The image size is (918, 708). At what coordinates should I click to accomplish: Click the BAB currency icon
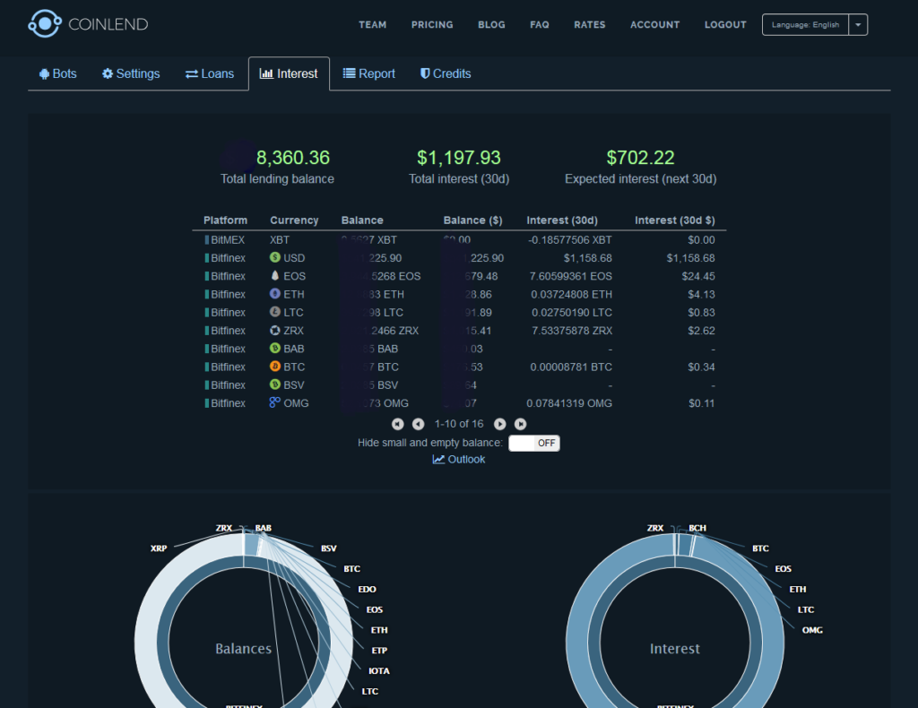click(274, 348)
